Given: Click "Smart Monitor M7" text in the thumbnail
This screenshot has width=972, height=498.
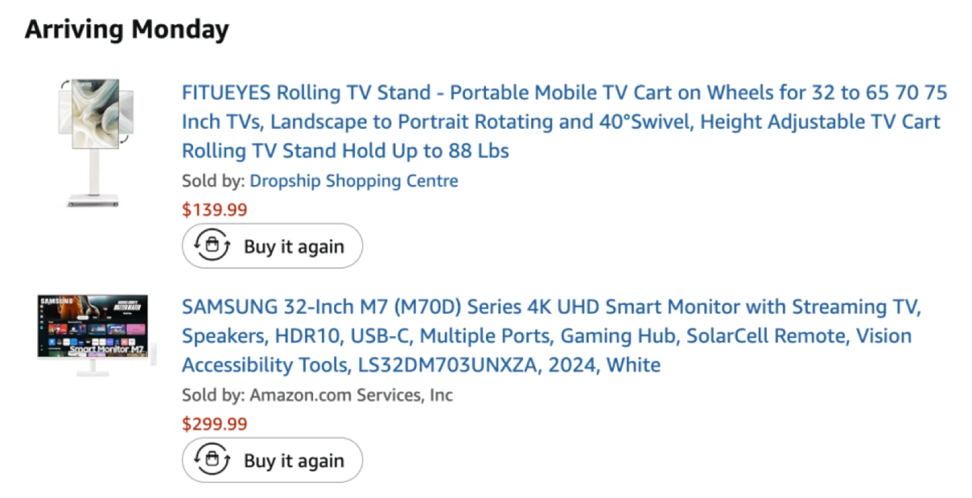Looking at the screenshot, I should [x=107, y=350].
